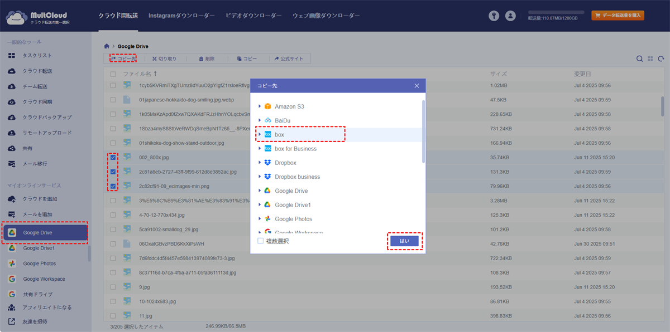This screenshot has width=670, height=332.
Task: Switch to ビデオダウンローダー tab
Action: click(253, 16)
